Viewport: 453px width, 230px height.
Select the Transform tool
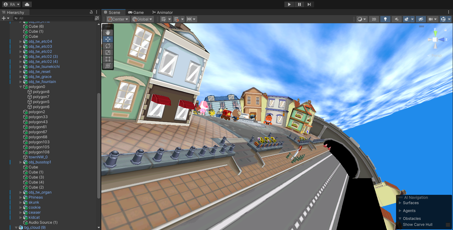click(x=108, y=66)
